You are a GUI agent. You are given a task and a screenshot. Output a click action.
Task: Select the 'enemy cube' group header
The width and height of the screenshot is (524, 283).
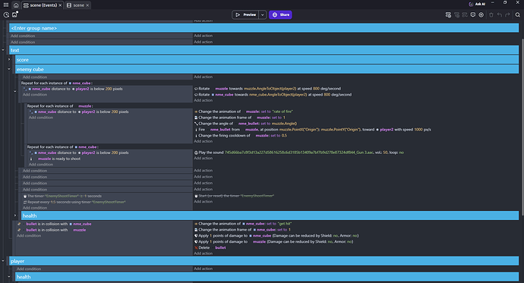267,69
